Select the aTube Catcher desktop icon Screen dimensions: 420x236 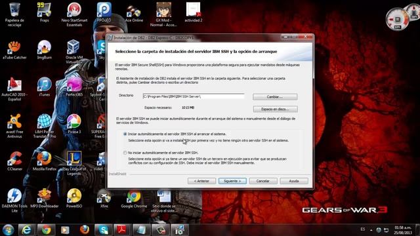point(14,50)
